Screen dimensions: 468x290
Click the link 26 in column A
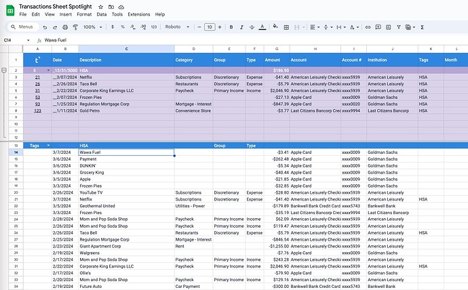pos(37,84)
